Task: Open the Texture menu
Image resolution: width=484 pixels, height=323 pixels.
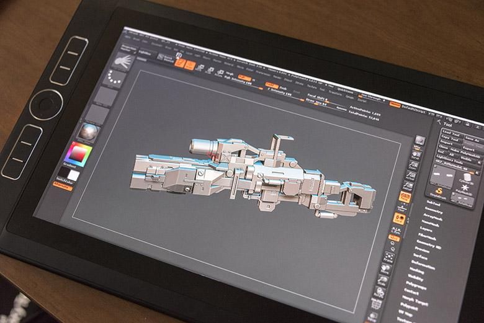Action: click(311, 86)
